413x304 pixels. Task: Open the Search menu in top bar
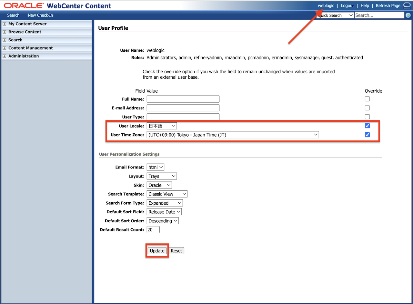[13, 15]
